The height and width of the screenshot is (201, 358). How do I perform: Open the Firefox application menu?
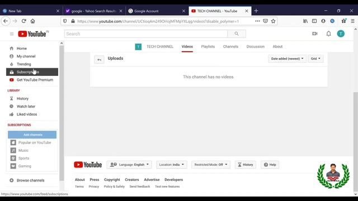(352, 21)
